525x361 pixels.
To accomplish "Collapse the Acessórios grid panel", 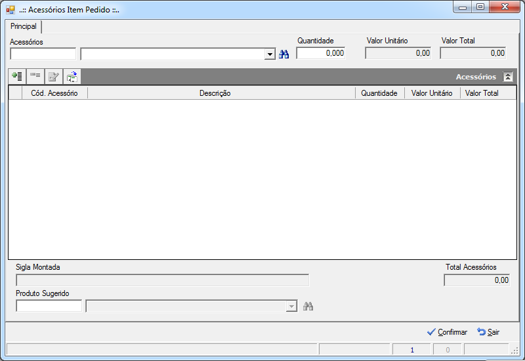I will pos(508,77).
